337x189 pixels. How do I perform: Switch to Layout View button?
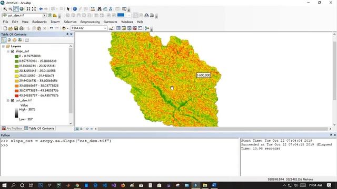[x=82, y=129]
